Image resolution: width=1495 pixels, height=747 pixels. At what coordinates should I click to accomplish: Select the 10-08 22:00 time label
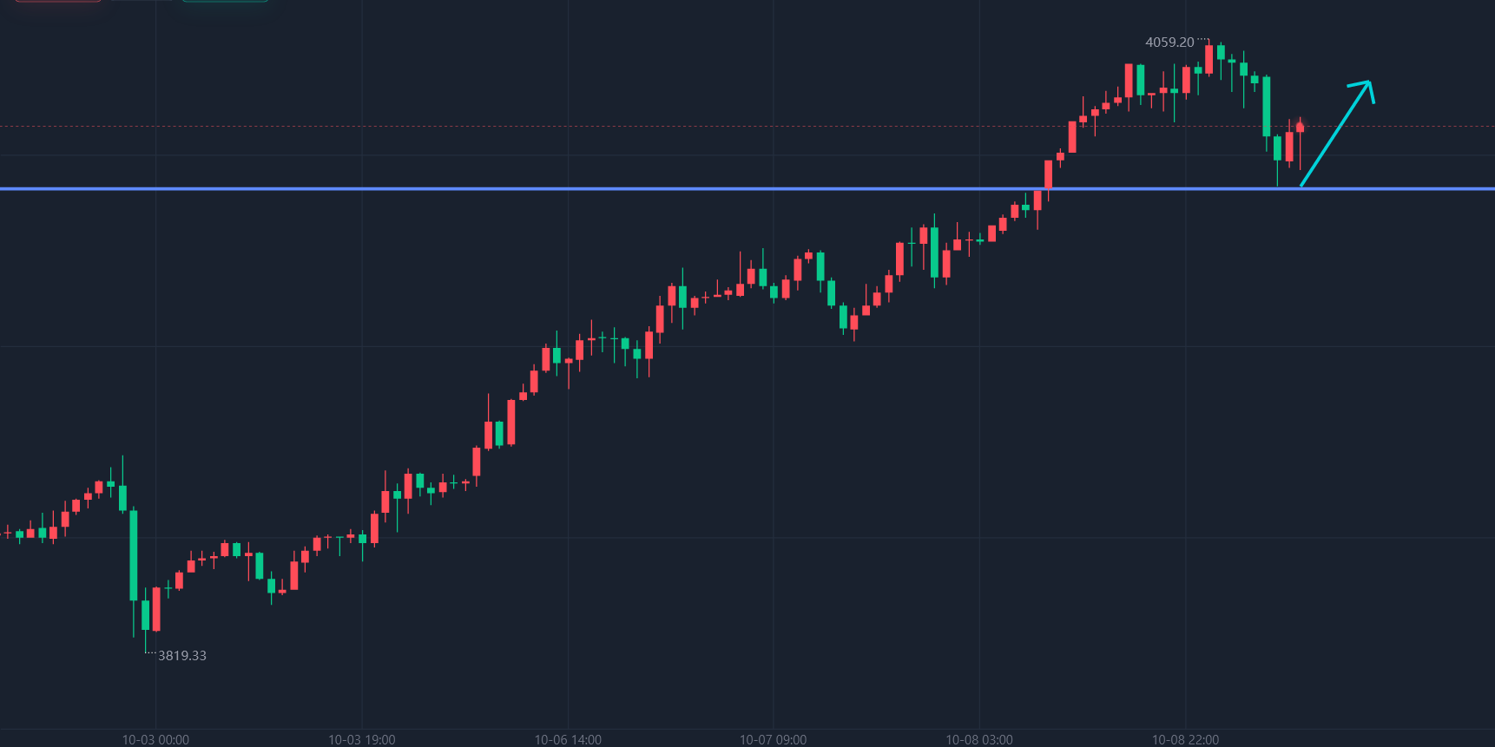[1185, 739]
